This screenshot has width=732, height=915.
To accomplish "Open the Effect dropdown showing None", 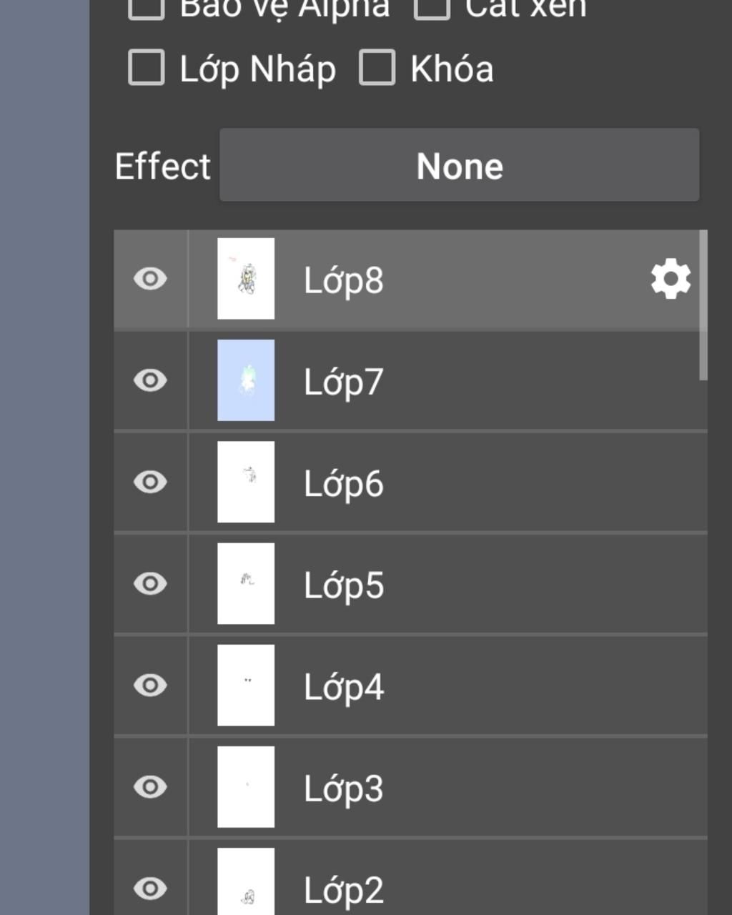I will pos(459,166).
